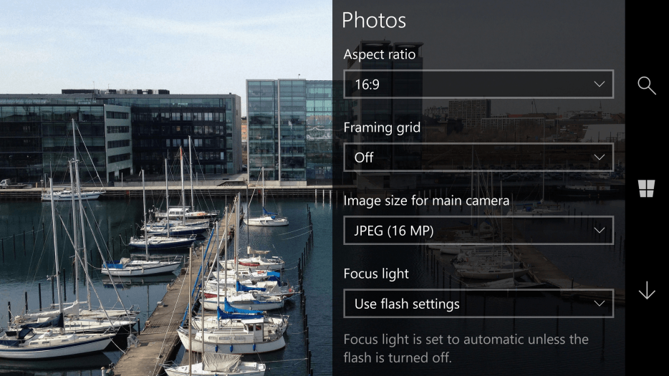The height and width of the screenshot is (376, 669).
Task: Click the chevron beside Use flash settings
Action: click(x=600, y=304)
